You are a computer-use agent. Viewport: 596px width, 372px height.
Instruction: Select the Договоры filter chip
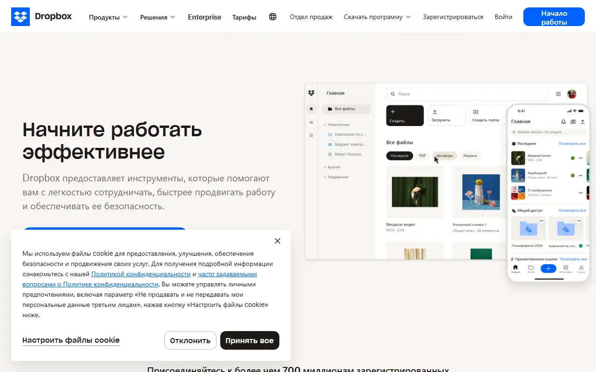click(445, 156)
